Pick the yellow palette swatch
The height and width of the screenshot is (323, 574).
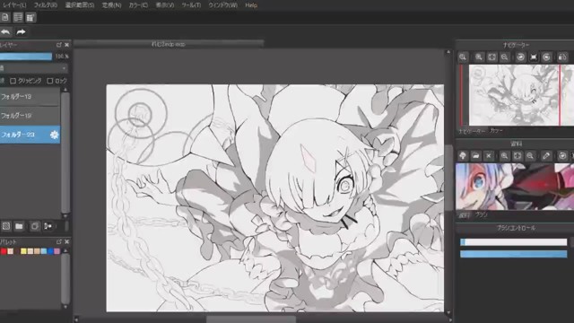tap(24, 251)
